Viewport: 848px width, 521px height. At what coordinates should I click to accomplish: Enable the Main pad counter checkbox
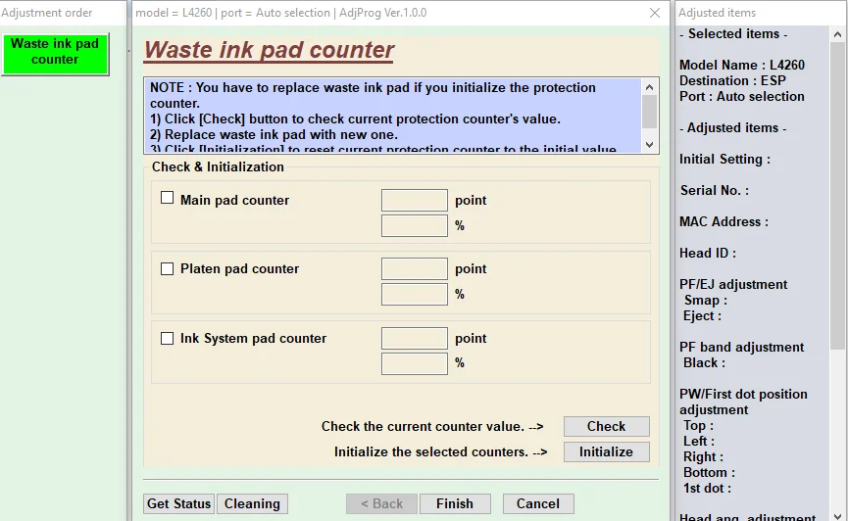[167, 198]
